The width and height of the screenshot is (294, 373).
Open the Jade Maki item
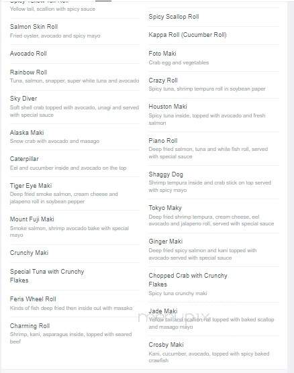point(163,311)
